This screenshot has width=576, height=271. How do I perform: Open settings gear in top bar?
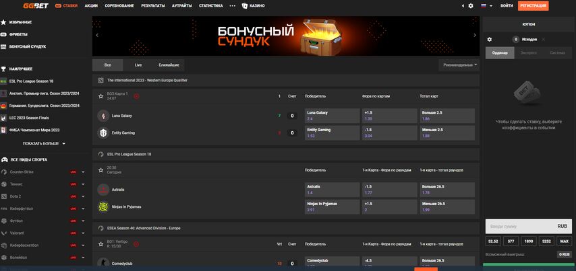click(x=471, y=6)
